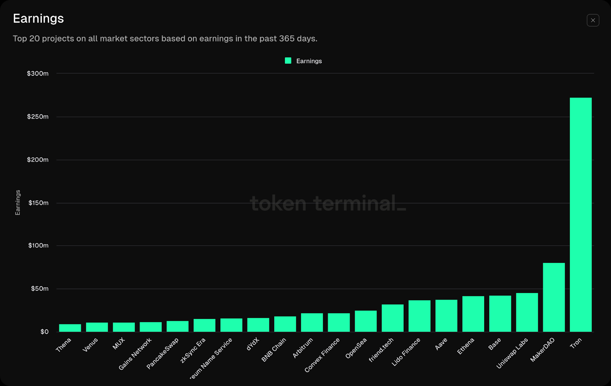Select the Thena earnings bar
Image resolution: width=611 pixels, height=386 pixels.
[x=70, y=328]
